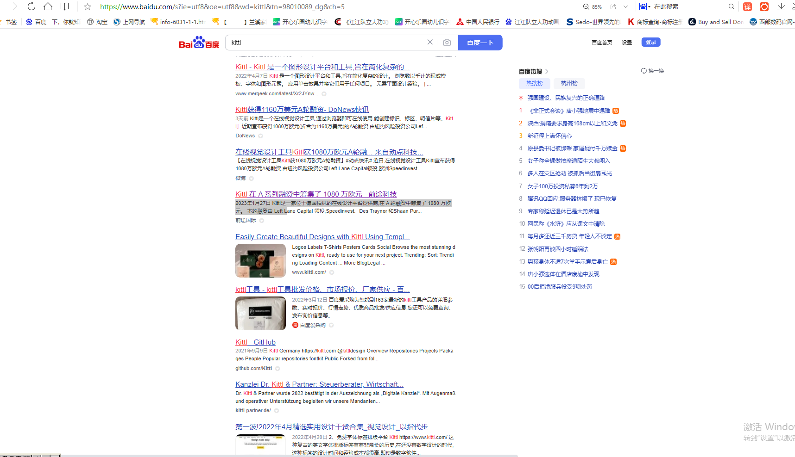Click the camera image-search icon
This screenshot has width=795, height=457.
point(447,43)
